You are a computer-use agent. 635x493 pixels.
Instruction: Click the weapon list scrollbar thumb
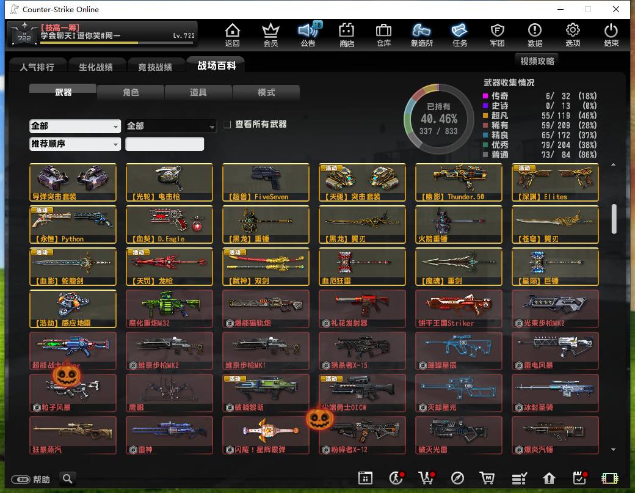(614, 218)
